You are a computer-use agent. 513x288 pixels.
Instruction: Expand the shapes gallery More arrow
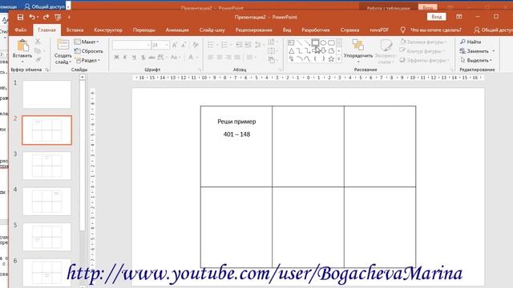339,59
